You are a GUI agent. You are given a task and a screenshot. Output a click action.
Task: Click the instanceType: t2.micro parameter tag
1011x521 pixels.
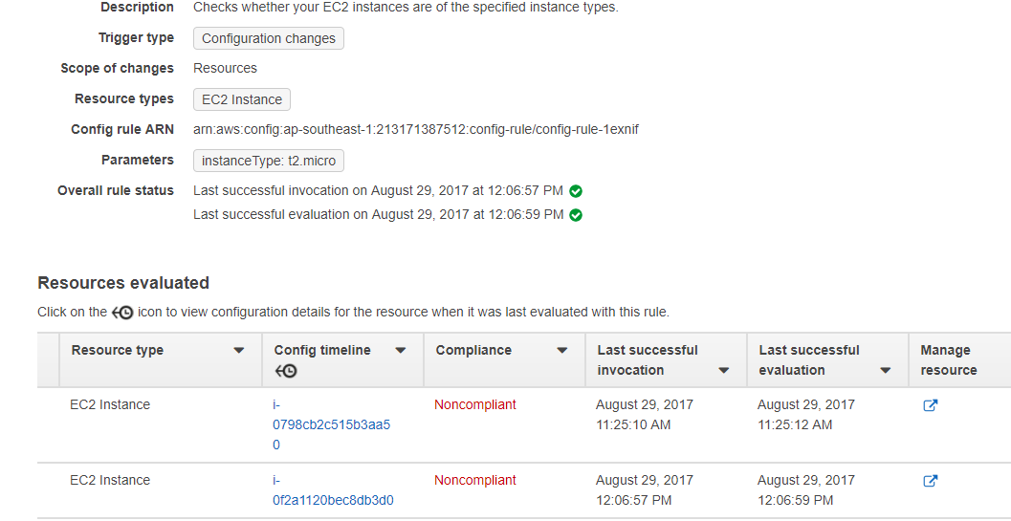click(269, 161)
